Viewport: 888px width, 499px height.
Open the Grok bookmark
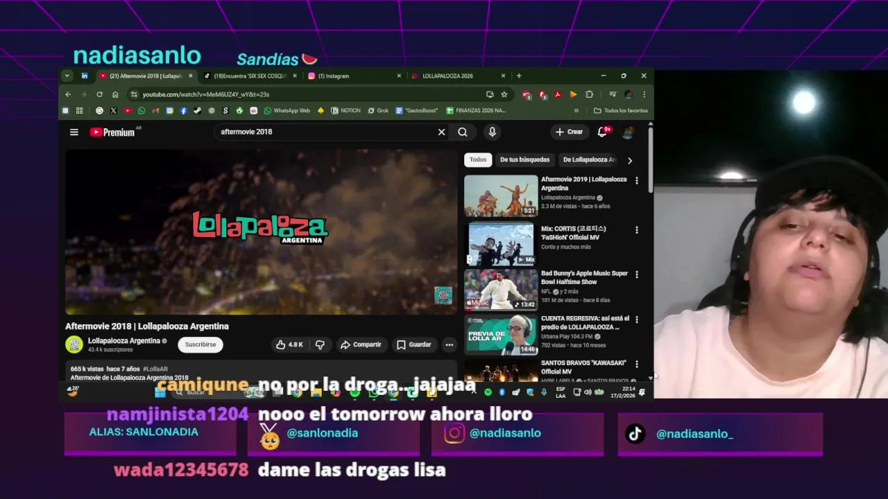click(x=378, y=111)
